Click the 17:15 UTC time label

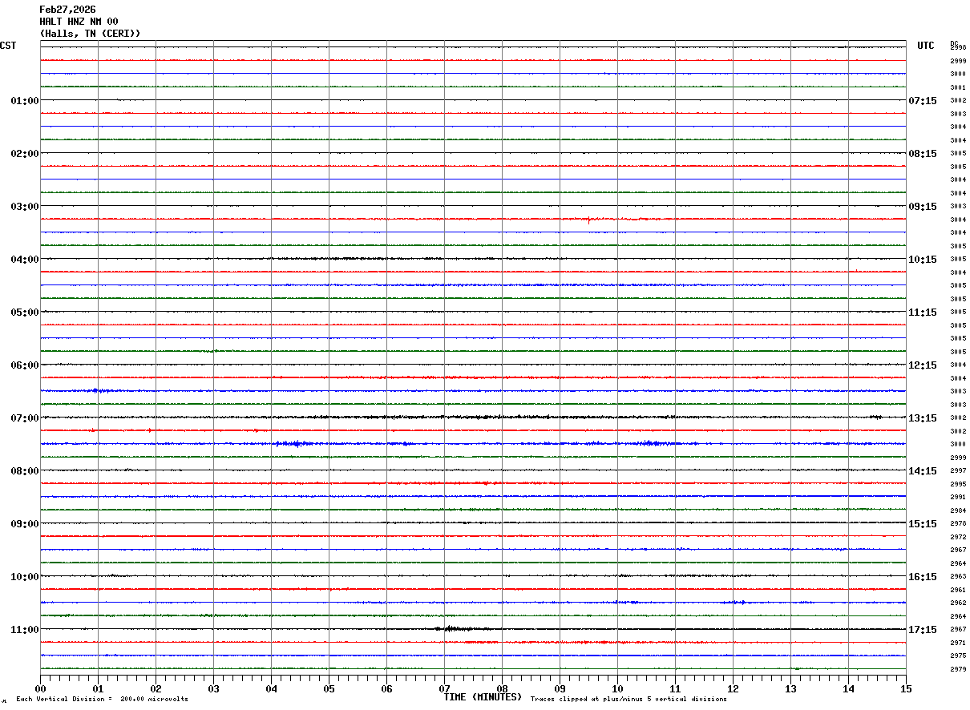(x=923, y=630)
